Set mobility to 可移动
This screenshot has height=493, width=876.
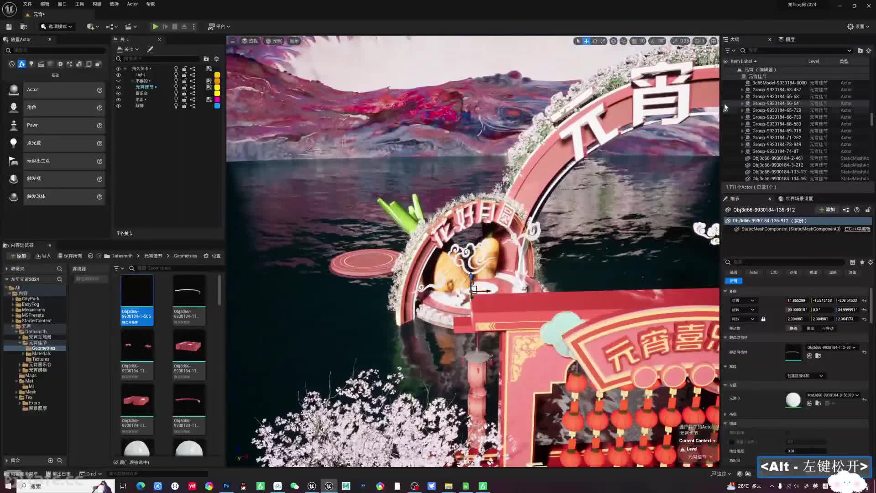(828, 328)
